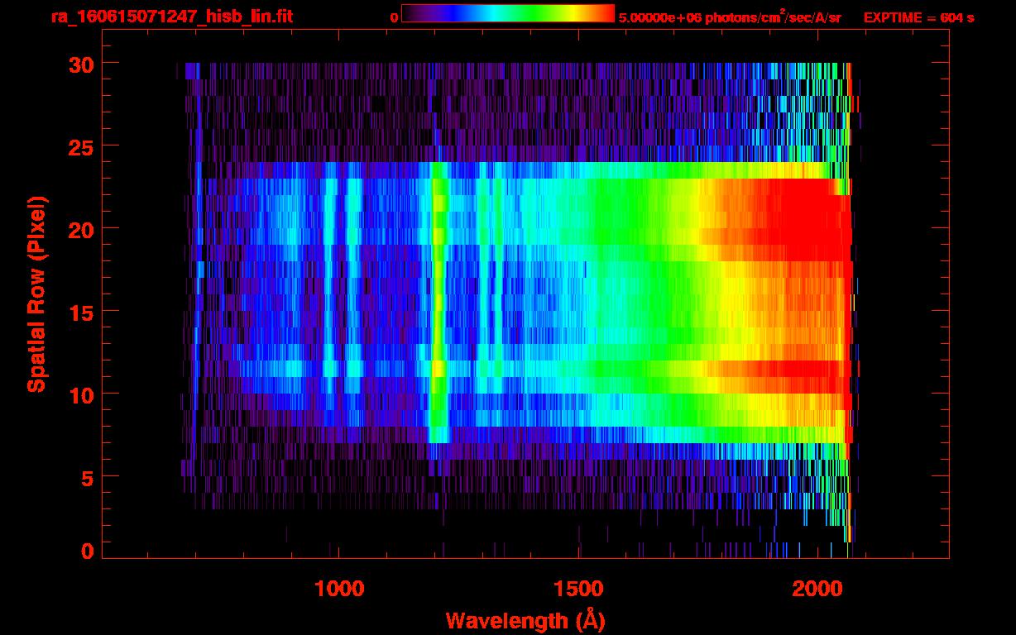Click the 0 minimum label beside the color bar
Screen dimensions: 1016x635
point(394,17)
